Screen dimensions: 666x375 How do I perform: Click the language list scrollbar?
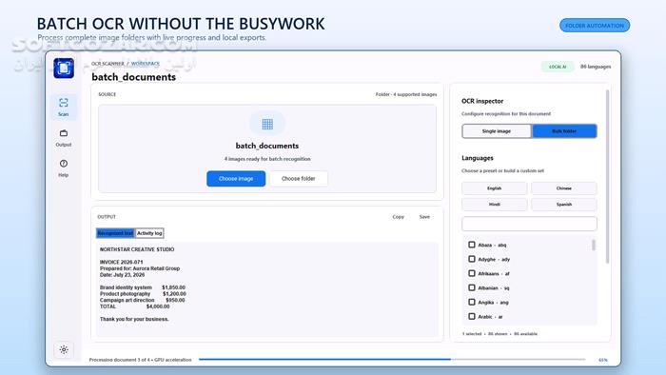[594, 245]
